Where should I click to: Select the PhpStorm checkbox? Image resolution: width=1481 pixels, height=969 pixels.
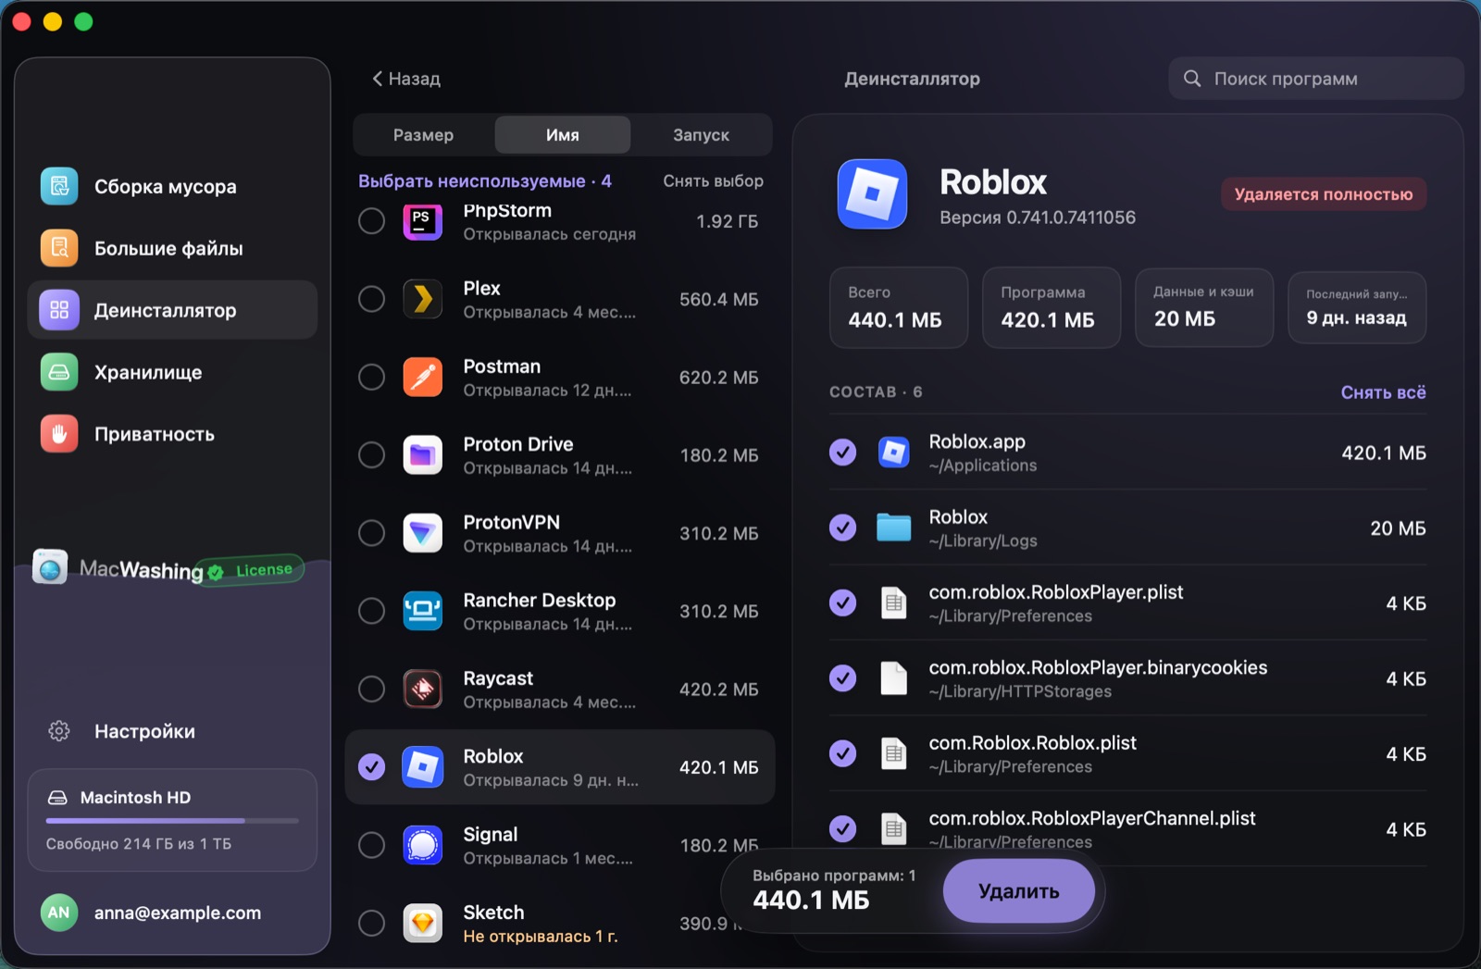pyautogui.click(x=371, y=221)
